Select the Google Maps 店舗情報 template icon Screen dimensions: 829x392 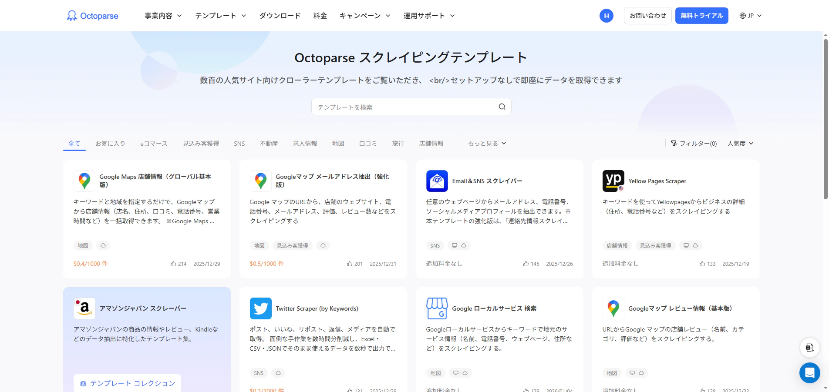tap(84, 181)
